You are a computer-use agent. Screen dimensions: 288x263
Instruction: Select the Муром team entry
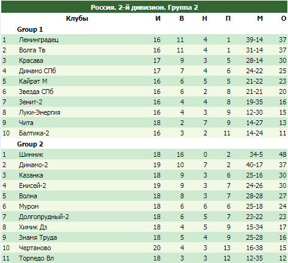pos(29,206)
